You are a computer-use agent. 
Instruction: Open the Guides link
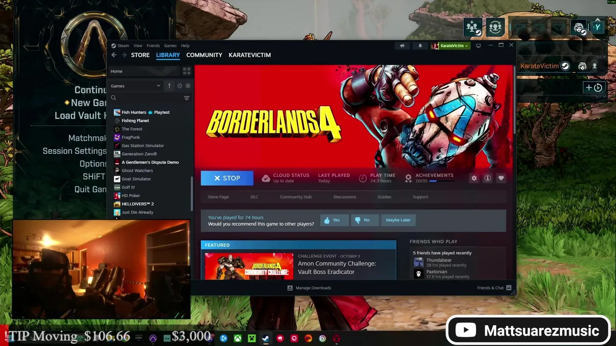pyautogui.click(x=385, y=197)
